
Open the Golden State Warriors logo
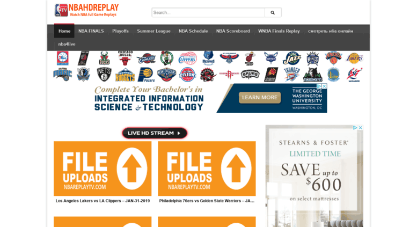pyautogui.click(x=333, y=75)
